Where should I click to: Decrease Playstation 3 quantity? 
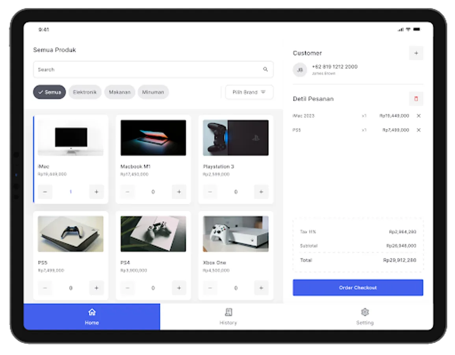click(x=210, y=192)
